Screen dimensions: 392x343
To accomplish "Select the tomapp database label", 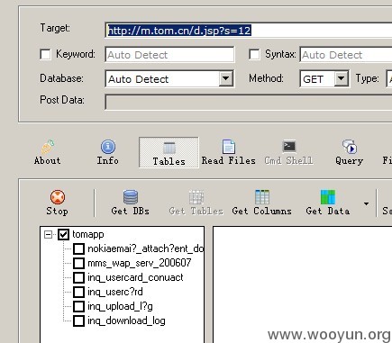I will (x=88, y=234).
